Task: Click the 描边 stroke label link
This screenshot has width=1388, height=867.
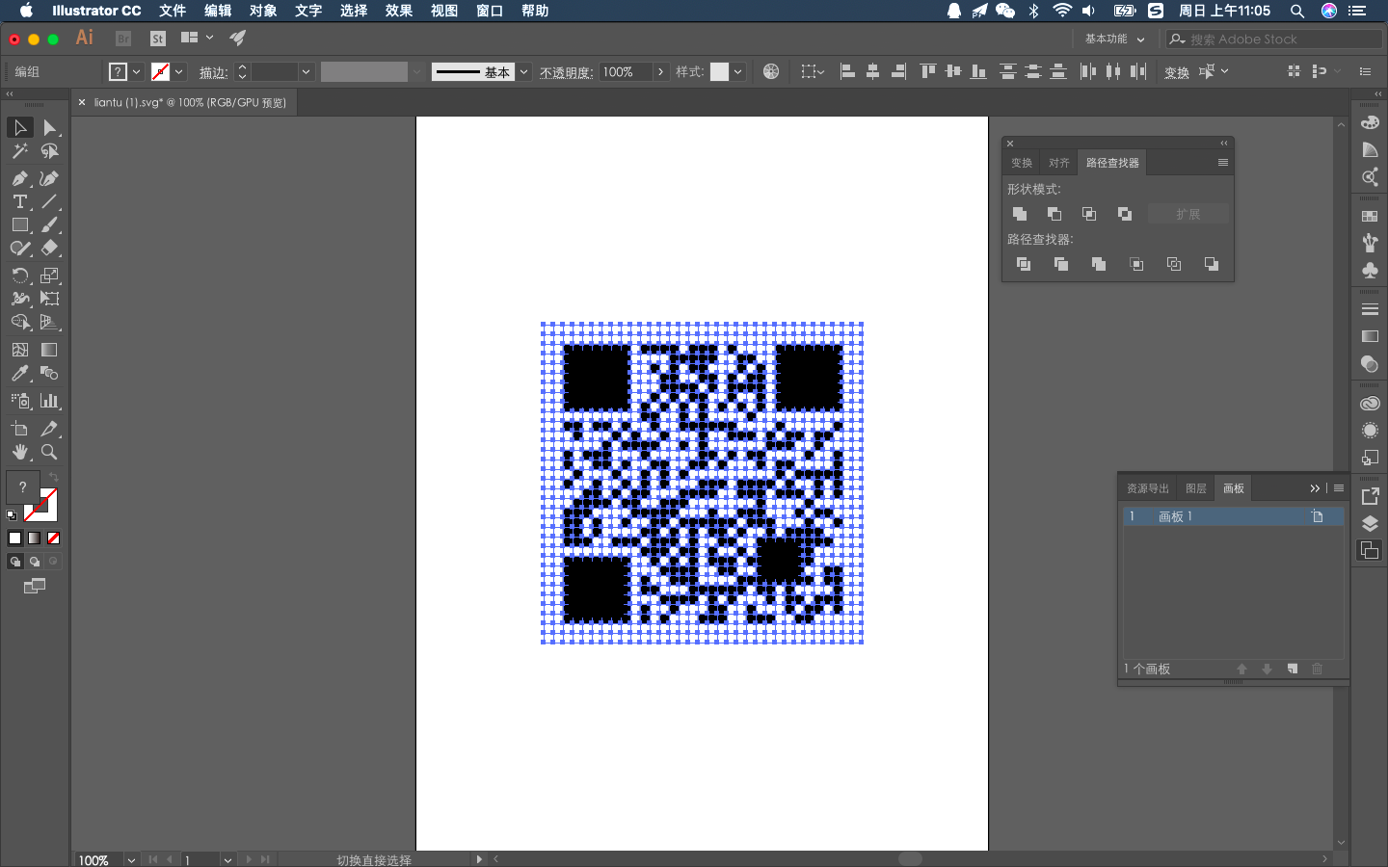Action: tap(213, 72)
